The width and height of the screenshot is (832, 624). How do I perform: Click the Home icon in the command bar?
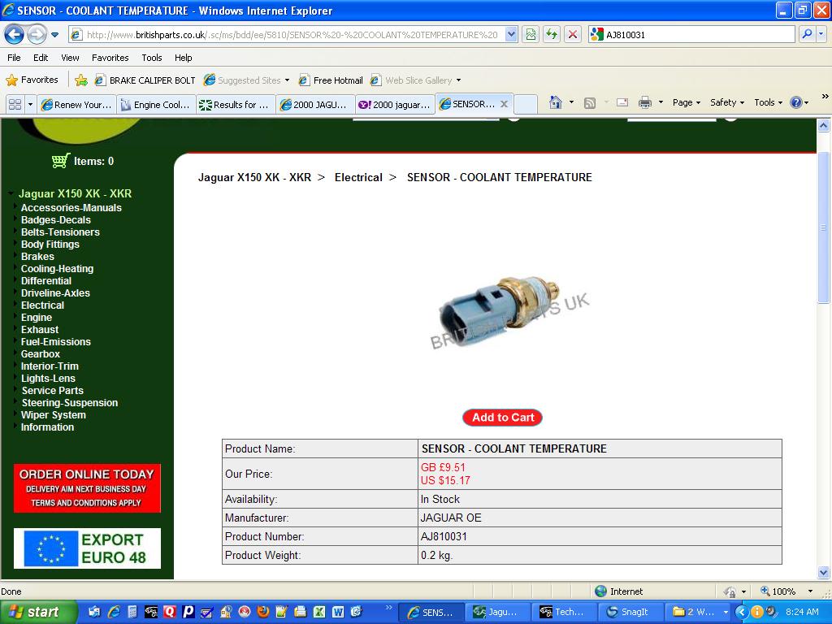pos(556,102)
